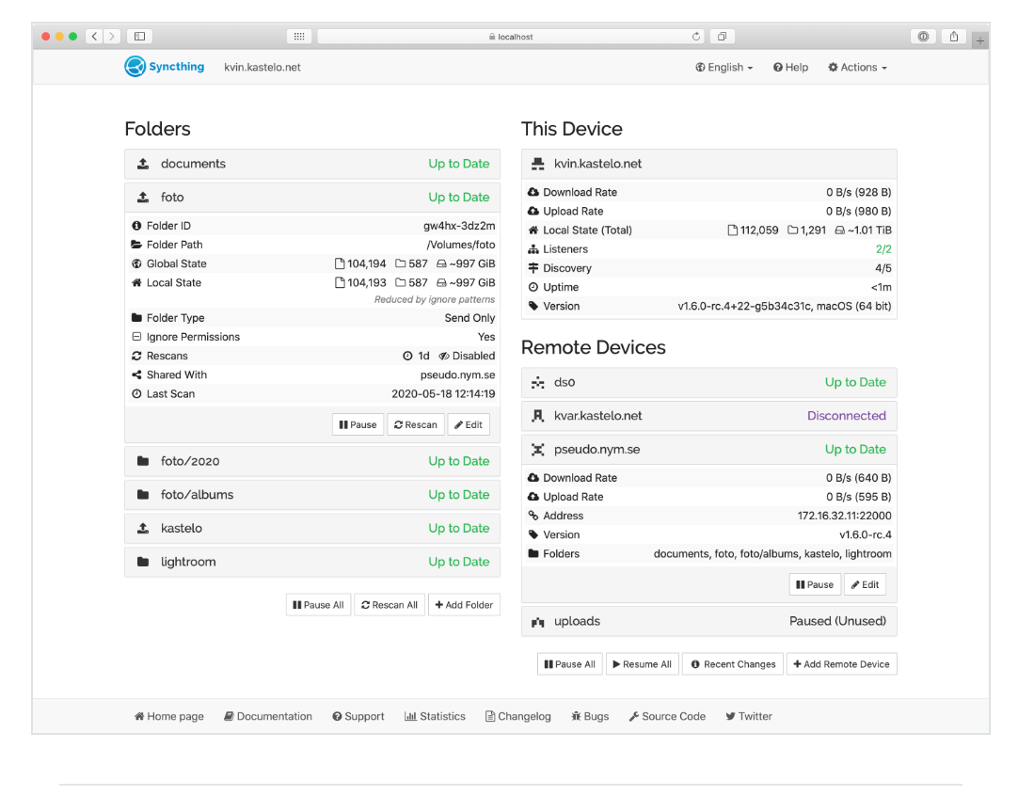Click the Safari share icon
The height and width of the screenshot is (796, 1018).
coord(954,37)
